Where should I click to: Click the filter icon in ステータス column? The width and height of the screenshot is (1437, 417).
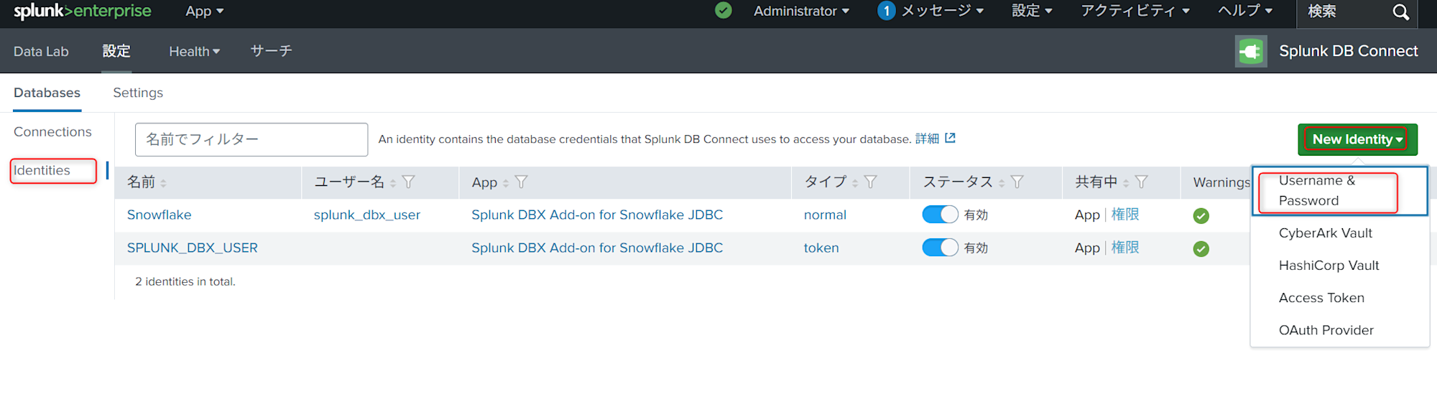[x=1017, y=182]
